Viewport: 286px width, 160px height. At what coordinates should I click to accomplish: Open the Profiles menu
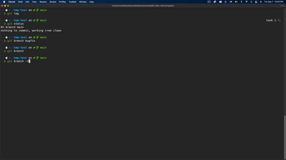[63, 2]
